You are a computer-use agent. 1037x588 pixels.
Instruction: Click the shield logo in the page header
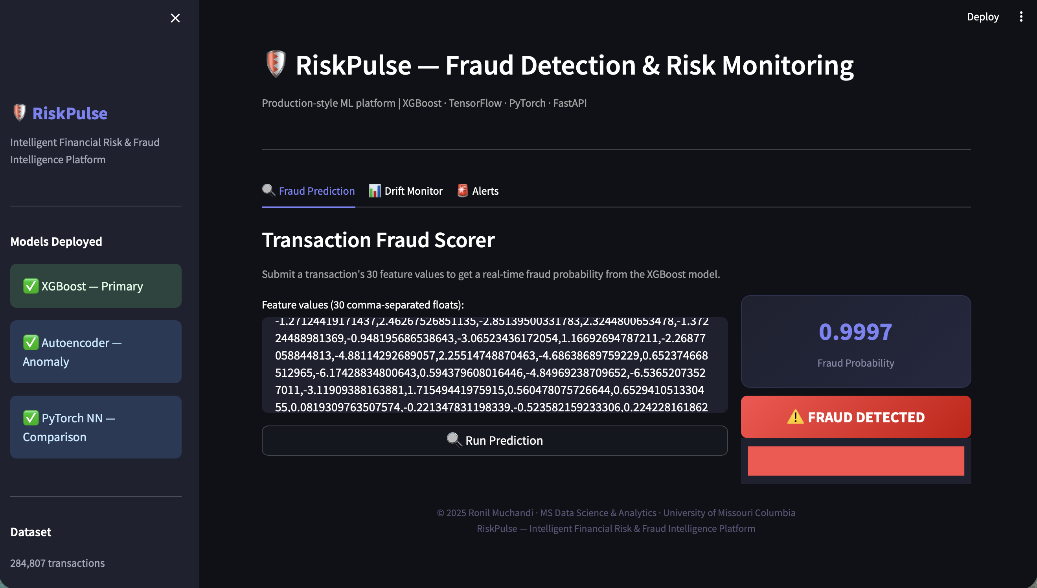tap(276, 64)
